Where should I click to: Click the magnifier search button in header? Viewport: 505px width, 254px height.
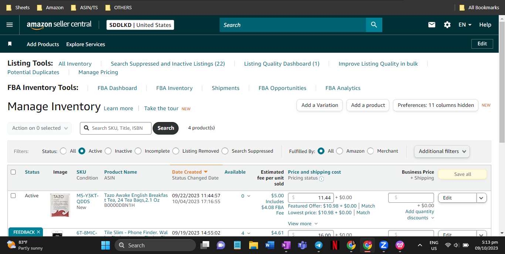tap(374, 25)
